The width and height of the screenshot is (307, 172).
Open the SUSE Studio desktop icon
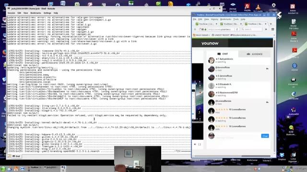click(x=291, y=130)
